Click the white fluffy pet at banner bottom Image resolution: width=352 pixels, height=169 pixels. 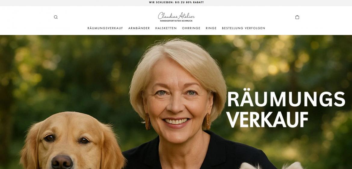tap(272, 166)
